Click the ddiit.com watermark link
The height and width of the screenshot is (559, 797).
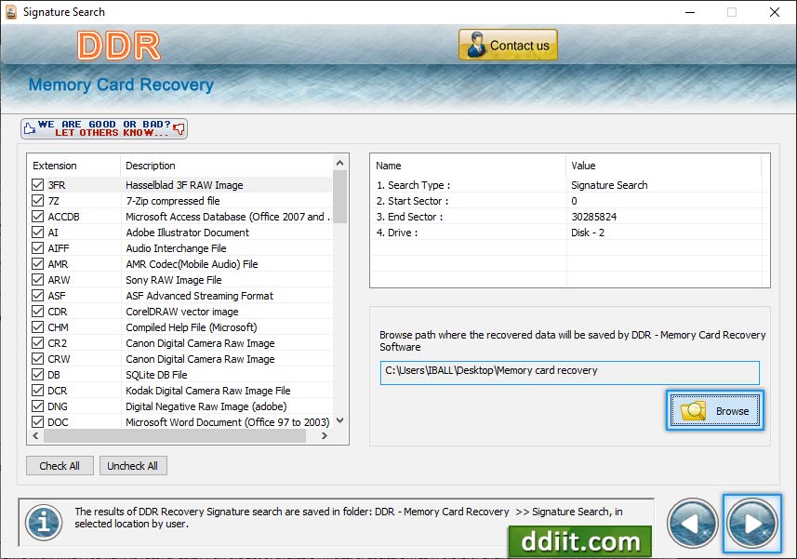[x=579, y=541]
